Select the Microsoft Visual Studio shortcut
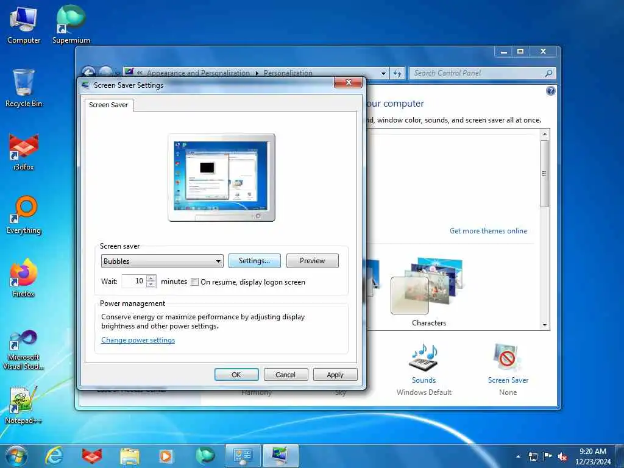624x468 pixels. pyautogui.click(x=24, y=350)
